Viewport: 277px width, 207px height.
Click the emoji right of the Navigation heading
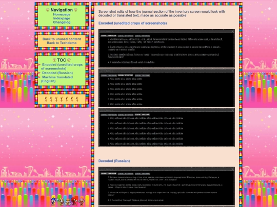pyautogui.click(x=75, y=10)
